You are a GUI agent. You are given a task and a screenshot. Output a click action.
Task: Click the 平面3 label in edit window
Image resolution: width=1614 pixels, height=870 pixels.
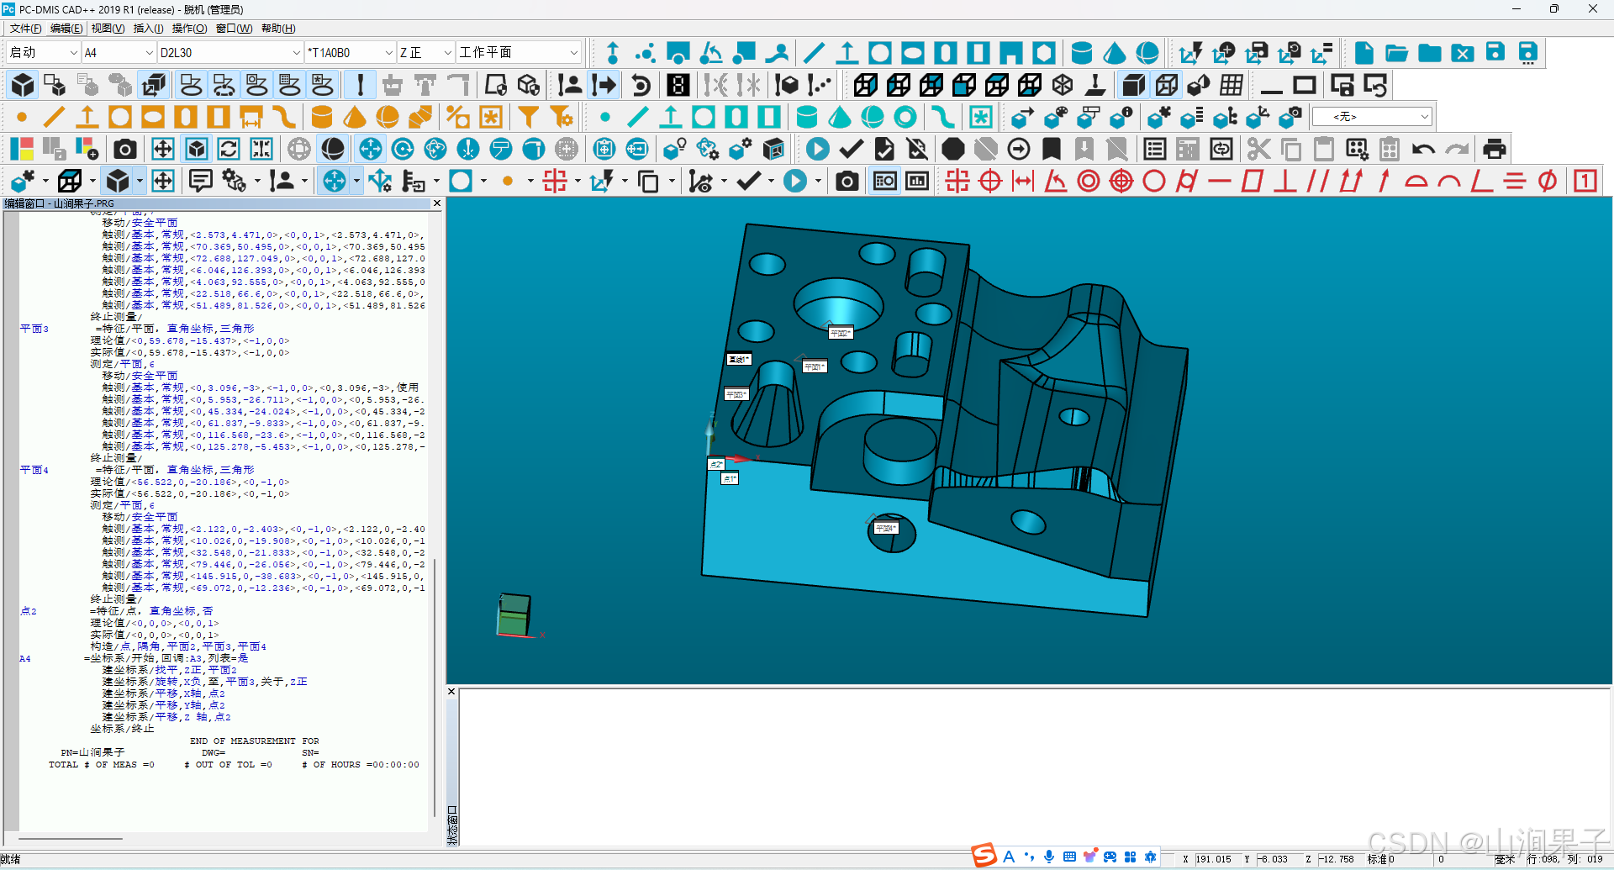[34, 329]
